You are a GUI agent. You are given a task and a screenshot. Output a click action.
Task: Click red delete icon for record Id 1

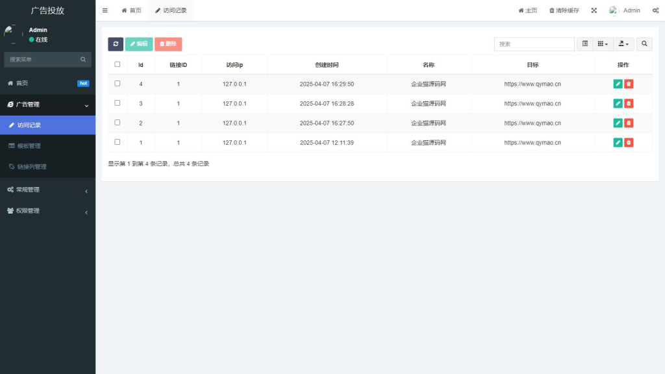(629, 143)
